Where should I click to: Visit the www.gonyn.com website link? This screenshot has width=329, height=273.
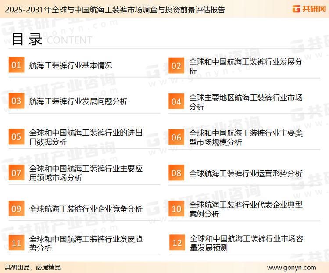tap(291, 267)
